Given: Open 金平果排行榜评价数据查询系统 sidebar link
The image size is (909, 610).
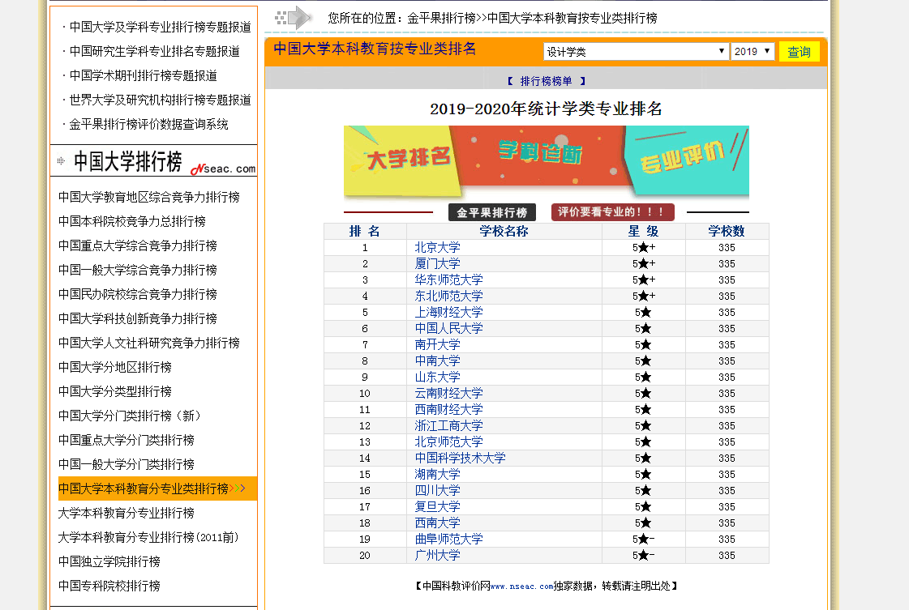Looking at the screenshot, I should [x=148, y=125].
